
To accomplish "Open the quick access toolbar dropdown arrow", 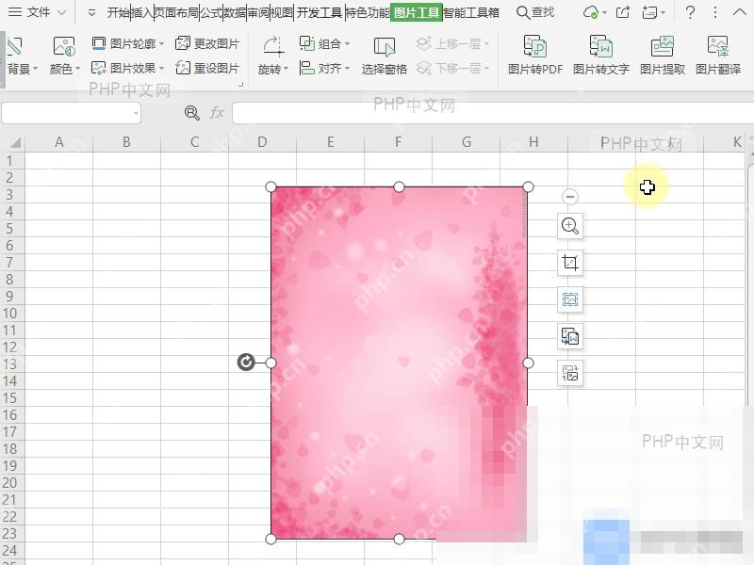I will [91, 12].
